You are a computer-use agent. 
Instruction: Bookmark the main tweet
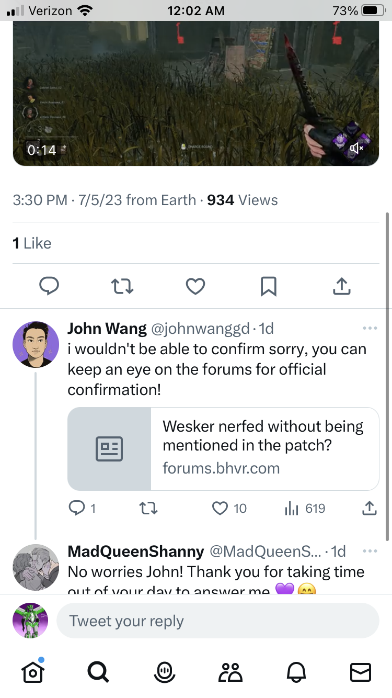pos(268,286)
